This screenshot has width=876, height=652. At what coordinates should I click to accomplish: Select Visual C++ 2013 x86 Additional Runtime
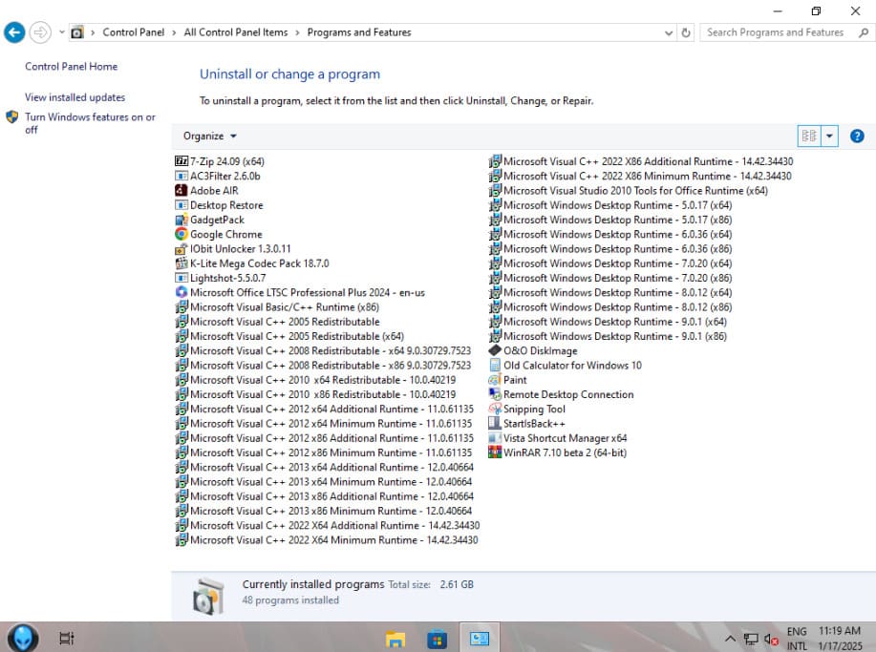[325, 496]
